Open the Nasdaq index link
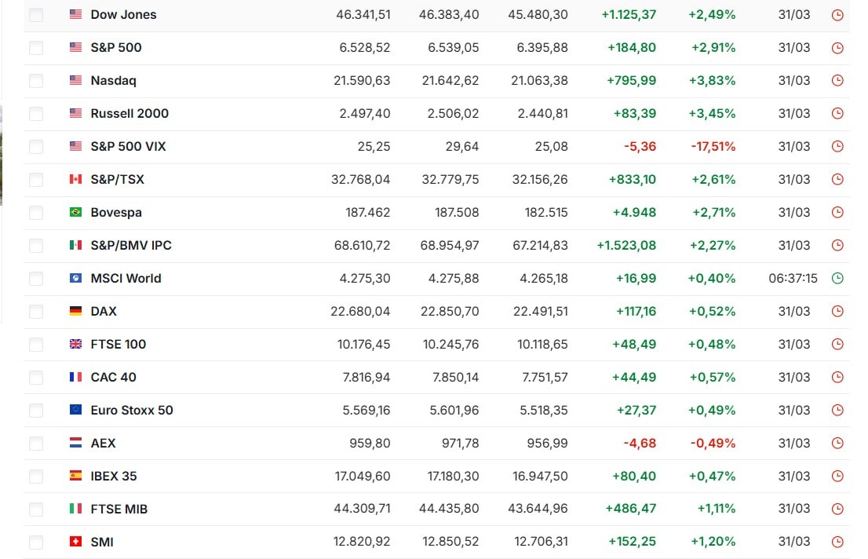Viewport: 868px width, 559px height. pos(114,80)
